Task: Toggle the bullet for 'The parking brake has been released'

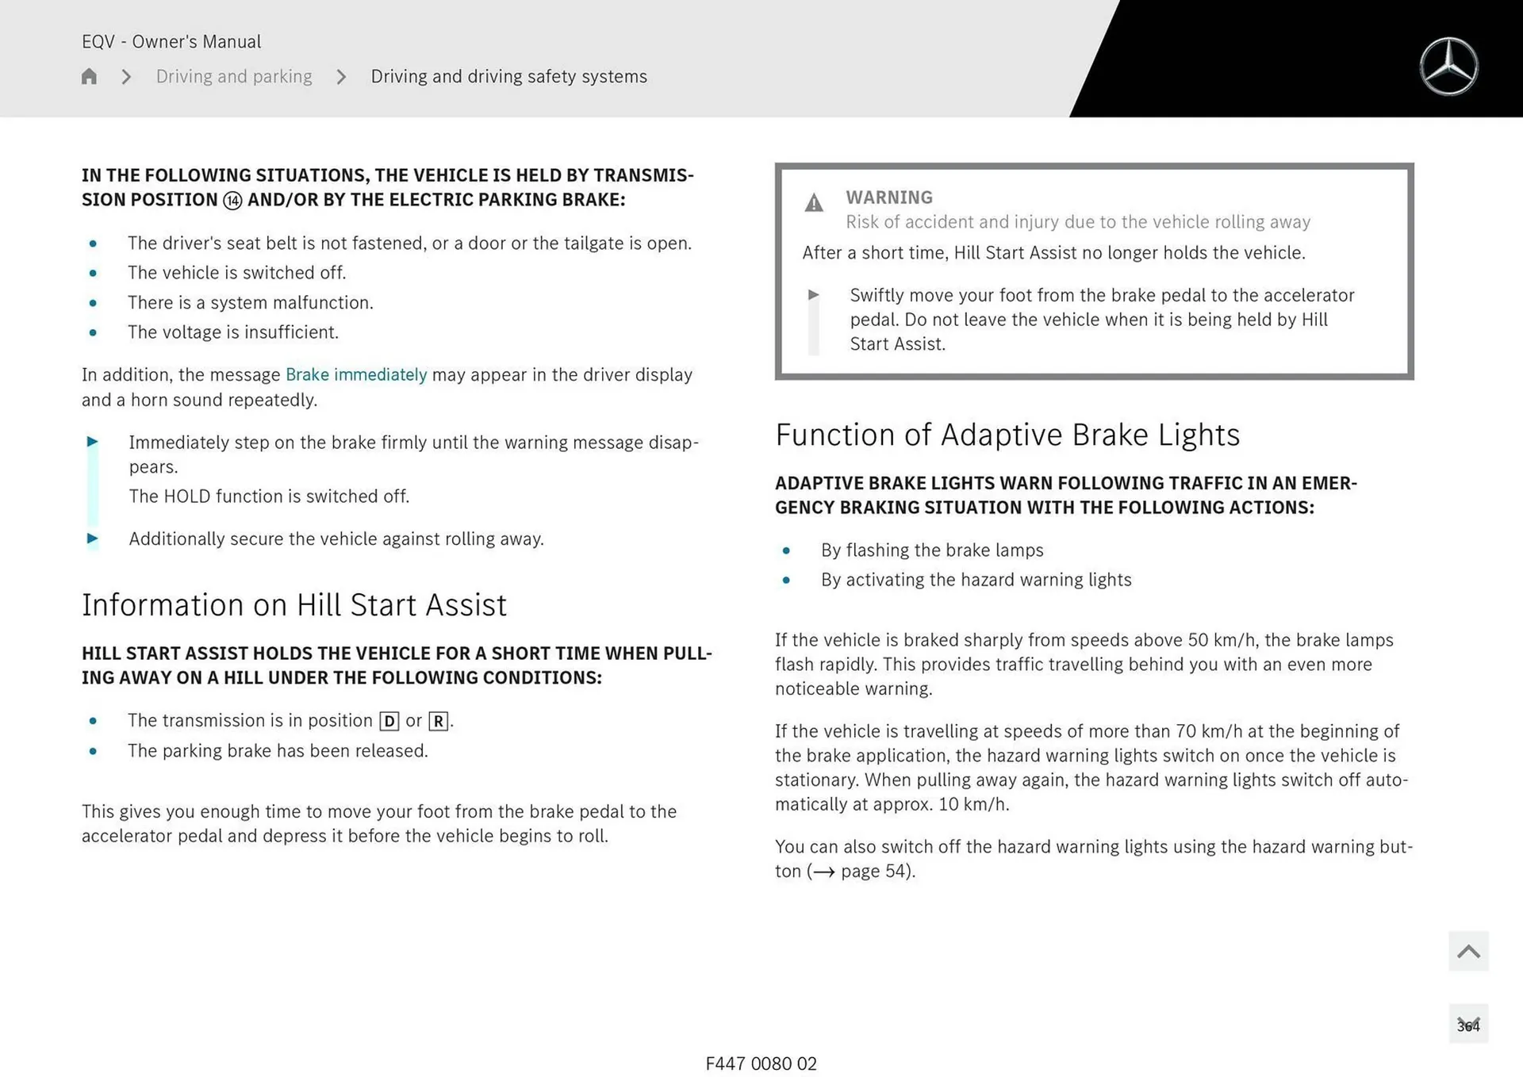Action: [x=94, y=751]
